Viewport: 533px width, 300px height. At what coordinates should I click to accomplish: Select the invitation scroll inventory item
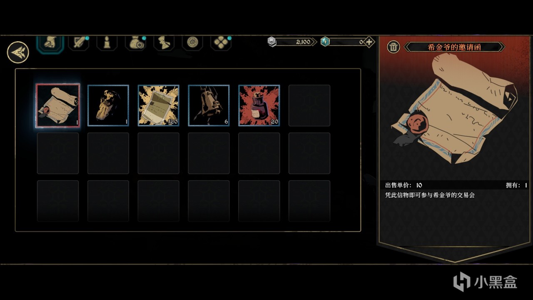(58, 105)
